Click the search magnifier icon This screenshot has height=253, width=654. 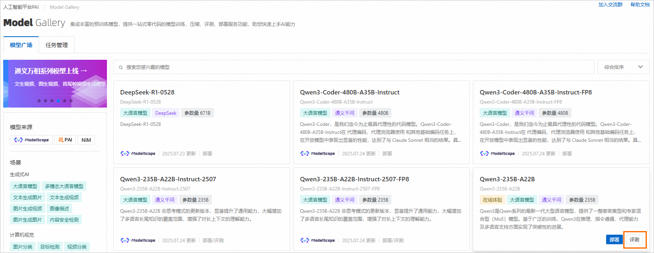121,67
